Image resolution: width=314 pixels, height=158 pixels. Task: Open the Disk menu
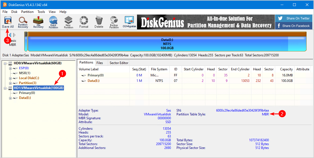[x=14, y=12]
